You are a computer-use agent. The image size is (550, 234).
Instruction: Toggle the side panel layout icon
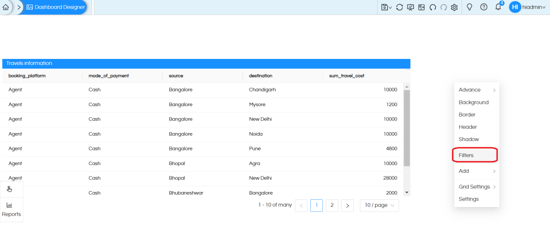click(422, 7)
